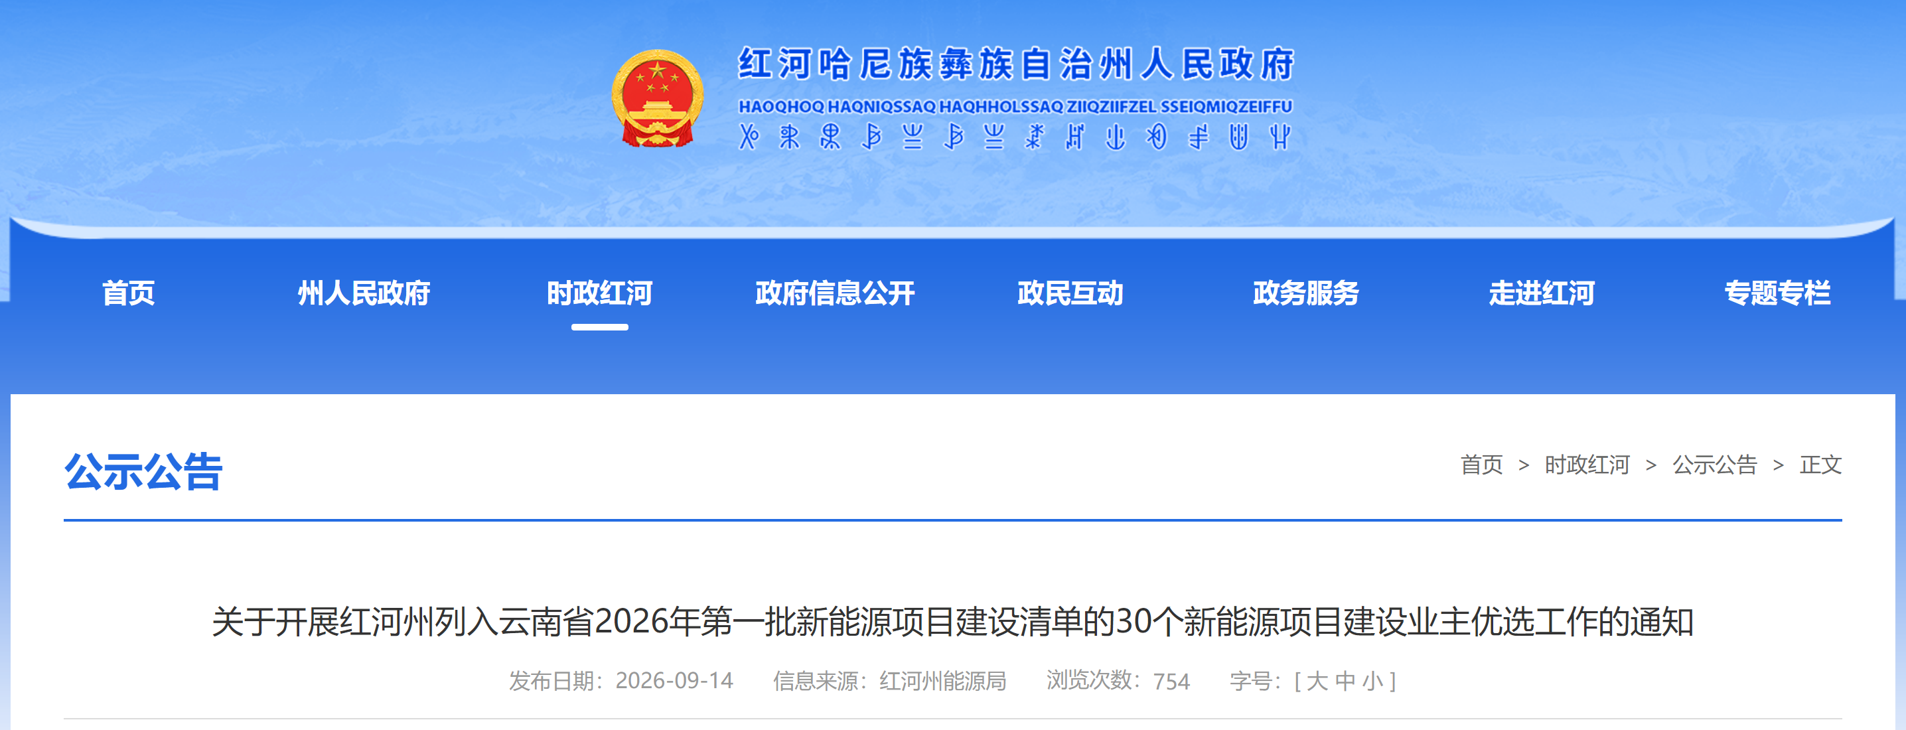The height and width of the screenshot is (730, 1906).
Task: Click the 公示公告 section heading
Action: 143,472
